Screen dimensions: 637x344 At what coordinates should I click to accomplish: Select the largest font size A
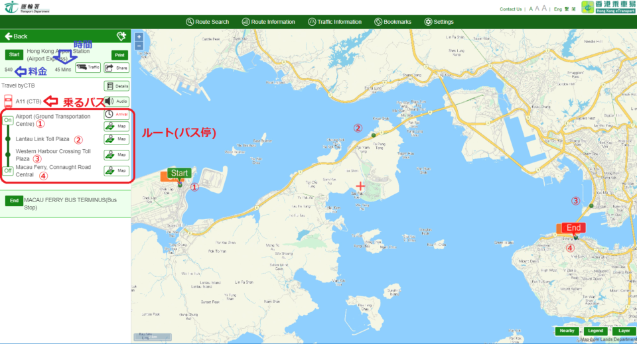[545, 9]
